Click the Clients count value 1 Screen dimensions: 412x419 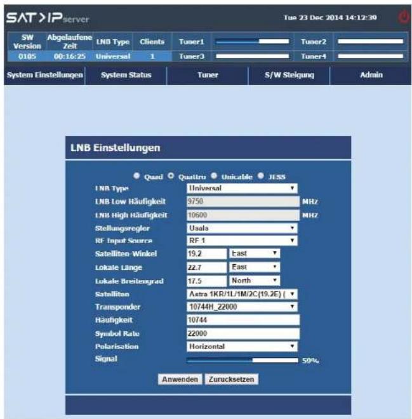[x=152, y=57]
